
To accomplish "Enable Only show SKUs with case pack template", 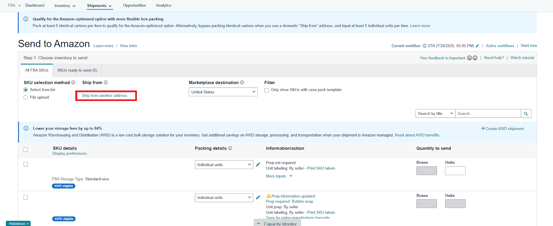I will 266,90.
